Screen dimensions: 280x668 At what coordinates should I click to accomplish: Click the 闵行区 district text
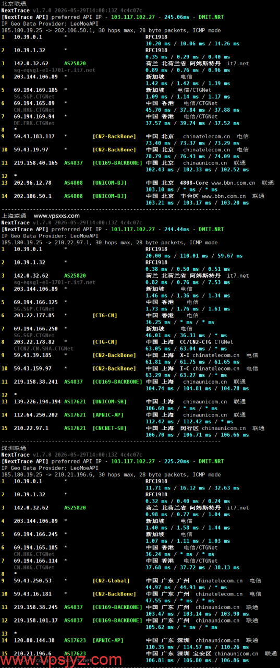point(189,428)
